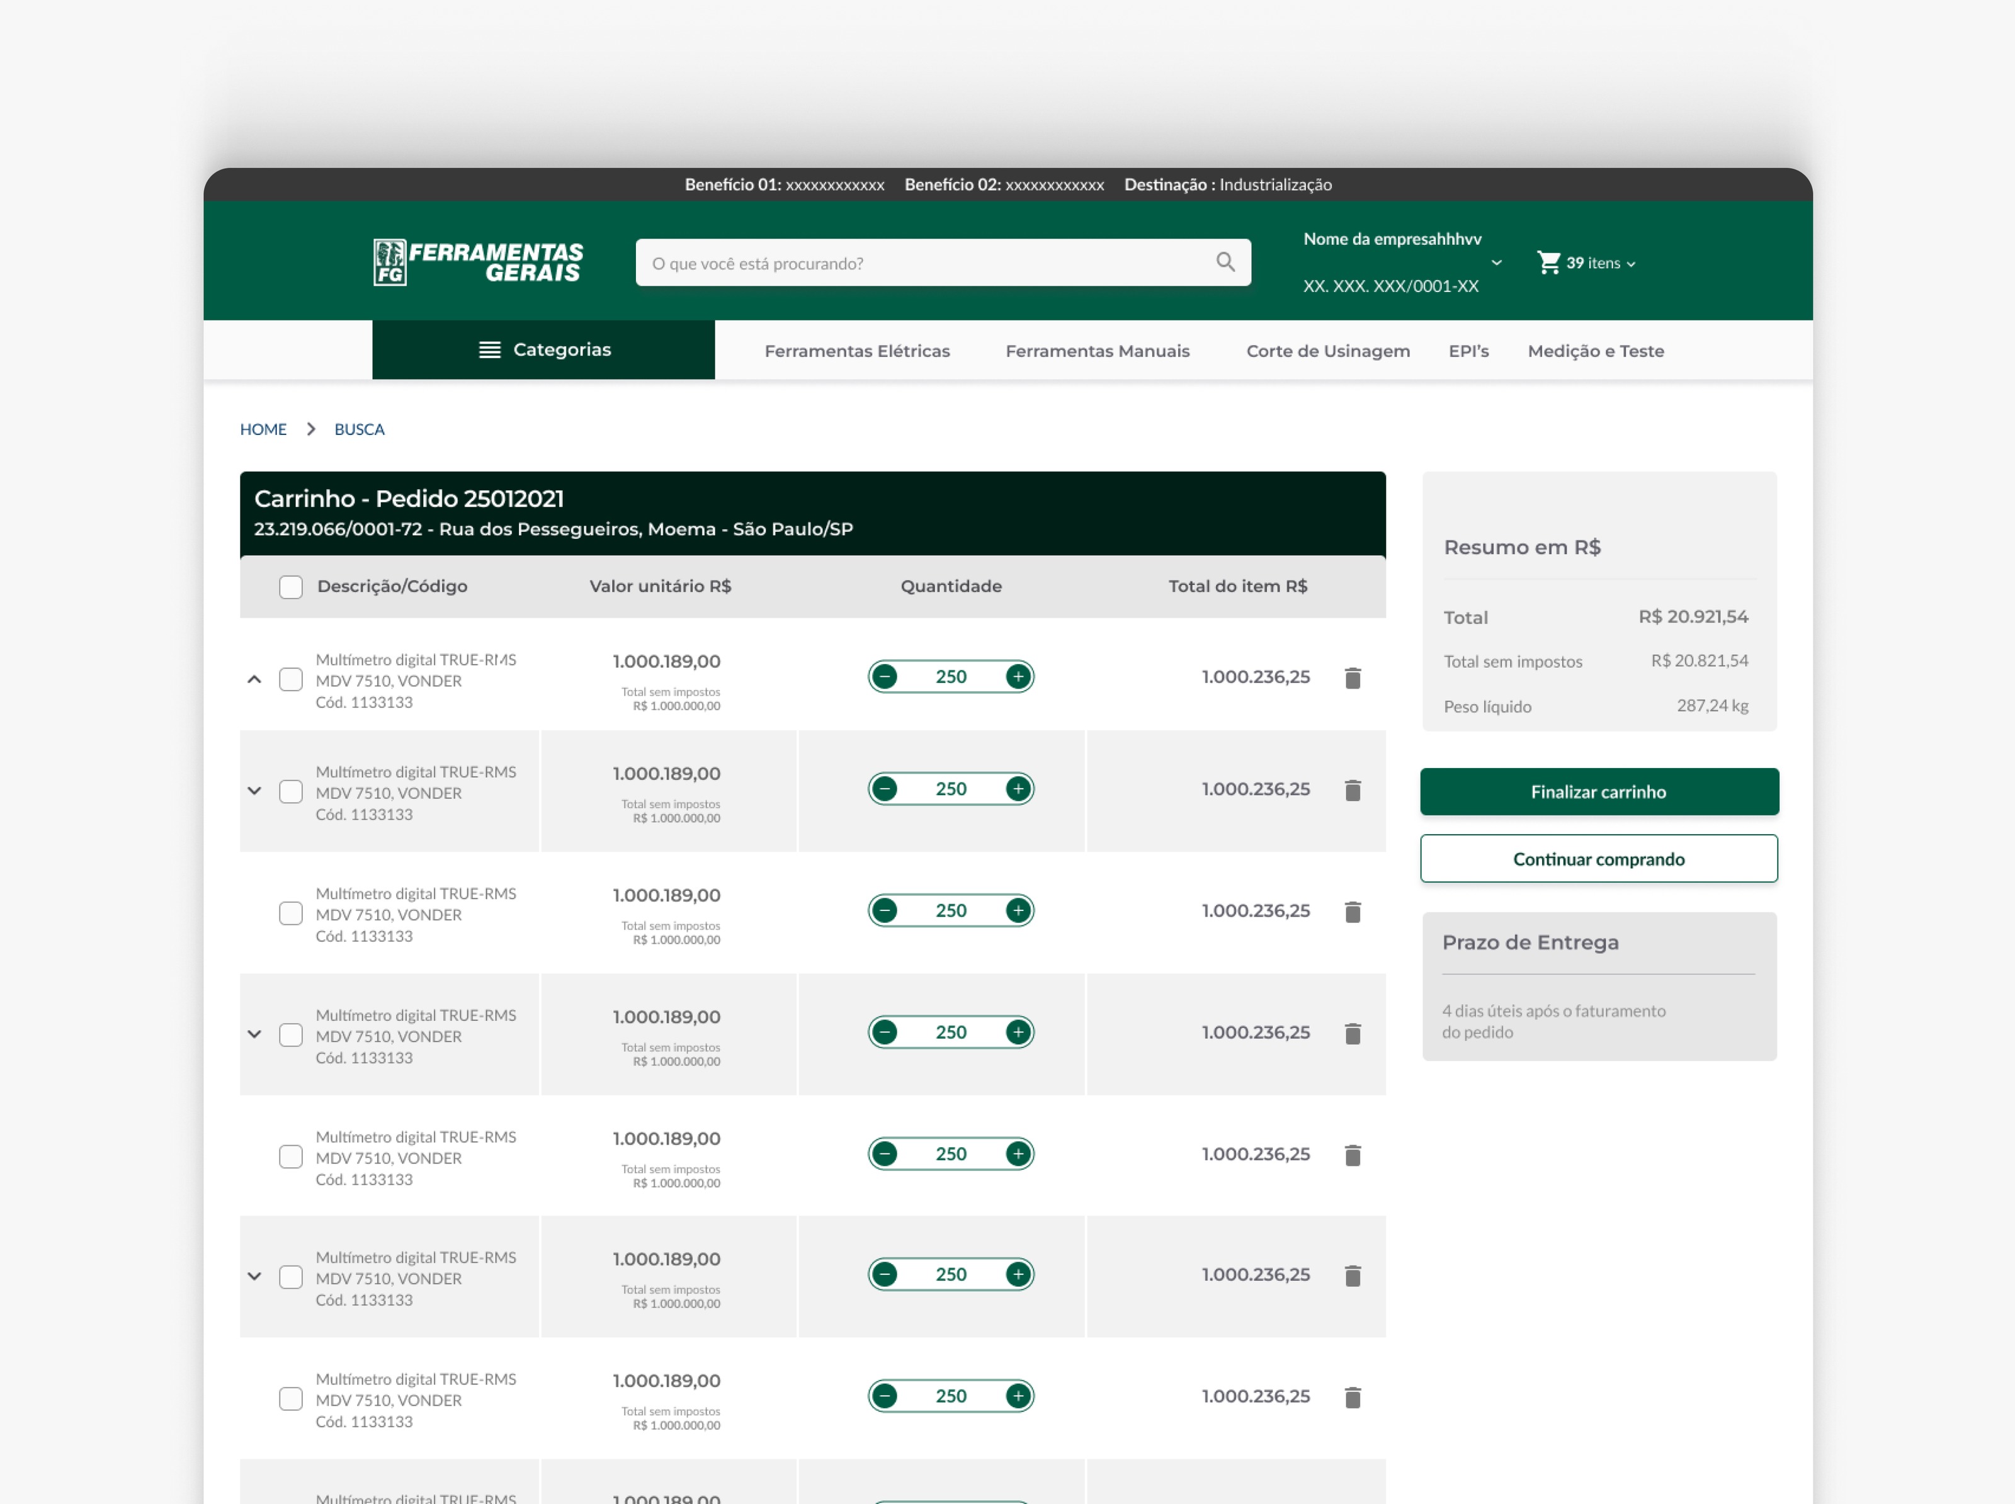The image size is (2015, 1504).
Task: Open Medição e Teste category
Action: coord(1595,351)
